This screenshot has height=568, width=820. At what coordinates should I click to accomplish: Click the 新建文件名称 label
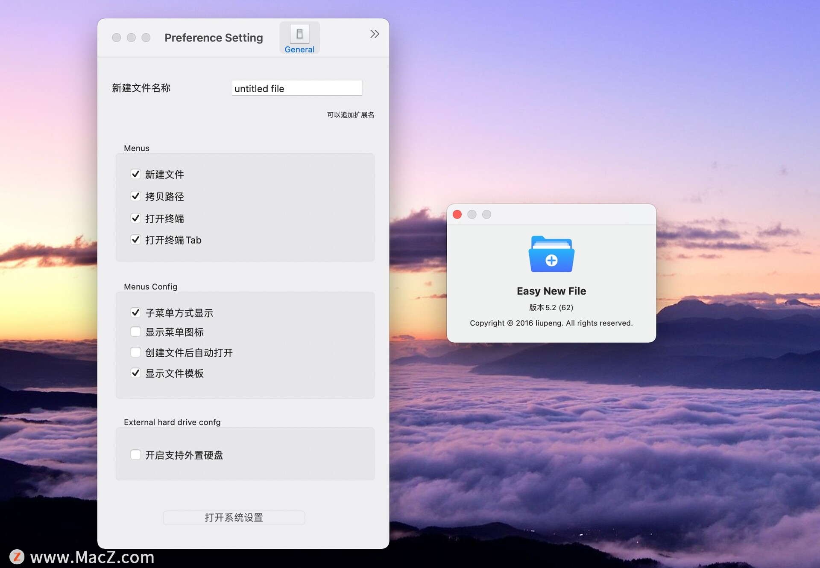(x=141, y=88)
